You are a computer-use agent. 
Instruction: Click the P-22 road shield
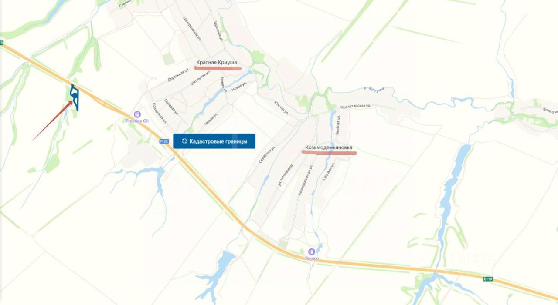(x=164, y=141)
